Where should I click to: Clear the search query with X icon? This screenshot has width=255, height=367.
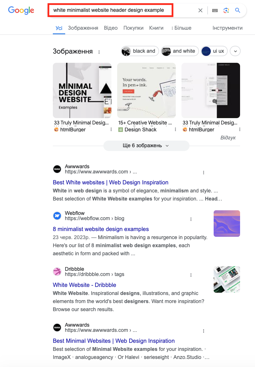click(200, 10)
